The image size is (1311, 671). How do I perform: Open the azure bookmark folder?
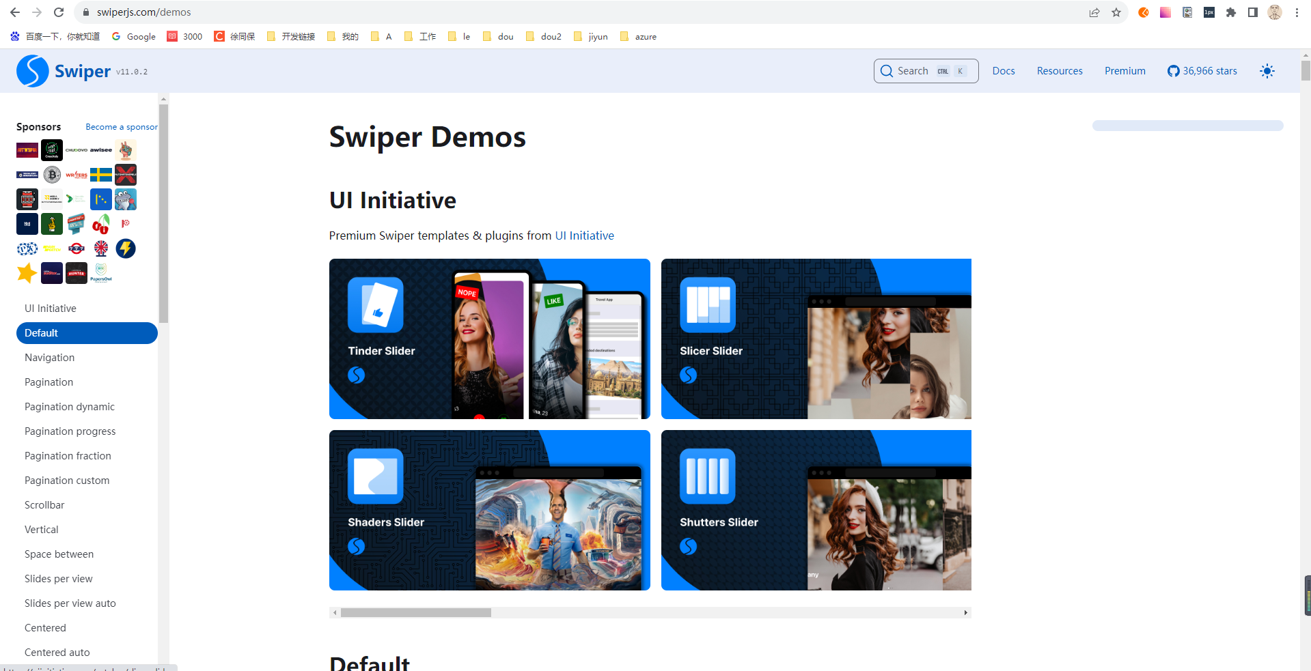(638, 37)
